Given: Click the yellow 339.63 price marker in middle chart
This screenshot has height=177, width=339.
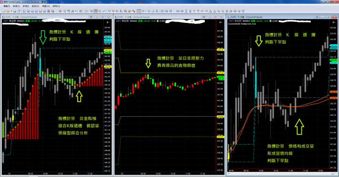Looking at the screenshot, I should point(220,116).
